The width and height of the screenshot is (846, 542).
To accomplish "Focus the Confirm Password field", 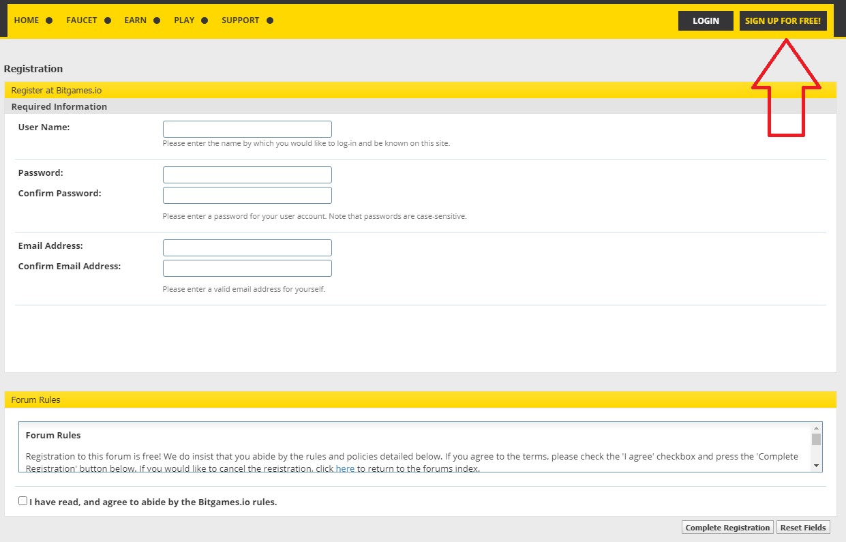I will click(247, 196).
